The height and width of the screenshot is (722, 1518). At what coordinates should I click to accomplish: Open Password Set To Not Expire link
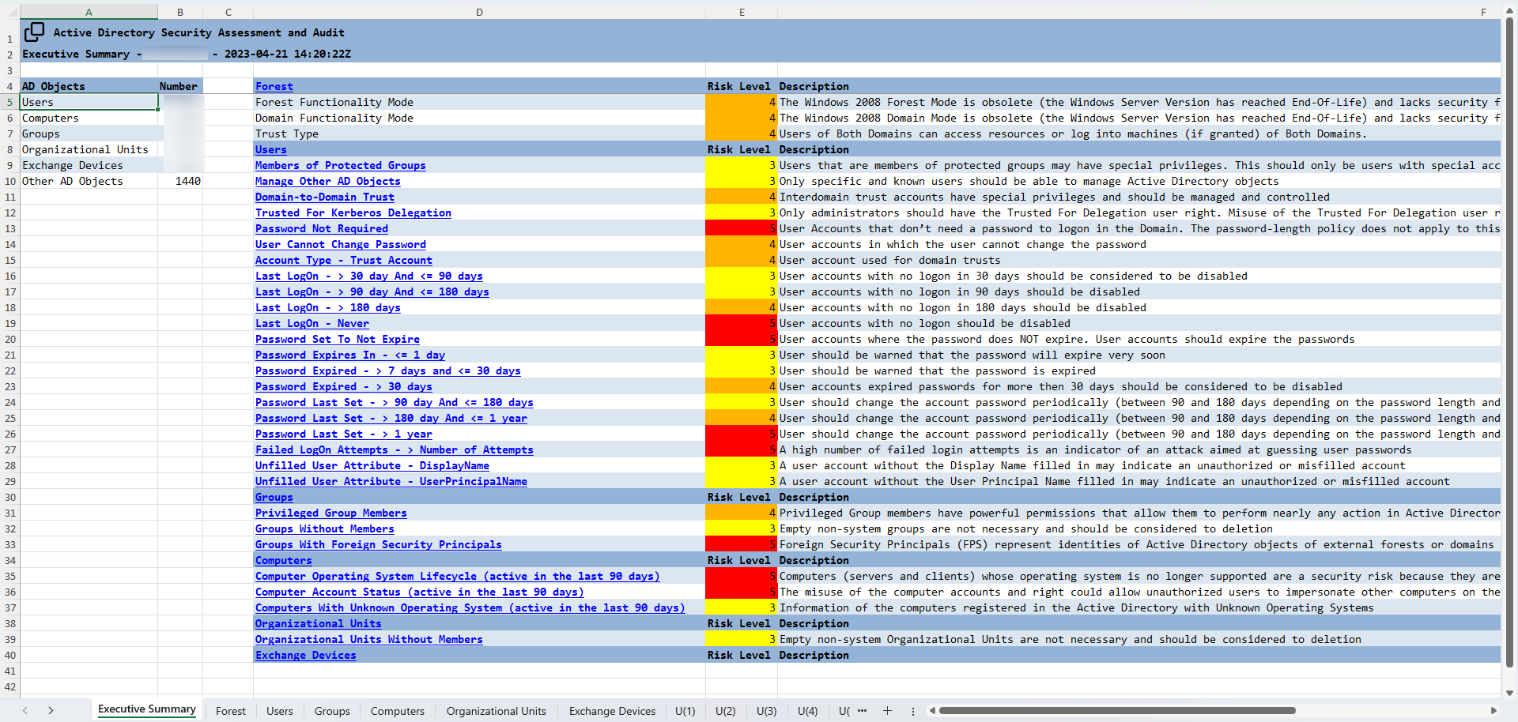pyautogui.click(x=337, y=339)
